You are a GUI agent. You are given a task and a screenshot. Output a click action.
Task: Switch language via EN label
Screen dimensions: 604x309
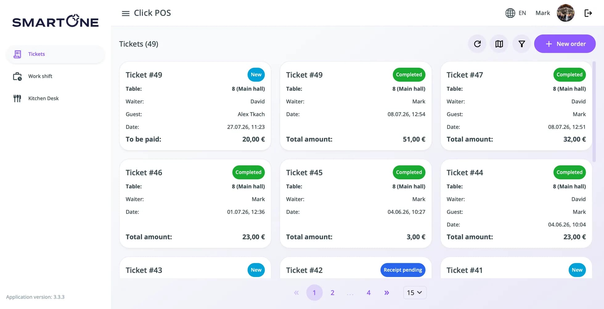522,13
